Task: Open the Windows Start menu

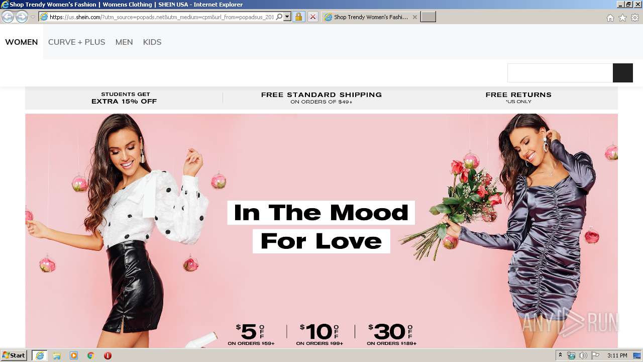Action: 14,355
